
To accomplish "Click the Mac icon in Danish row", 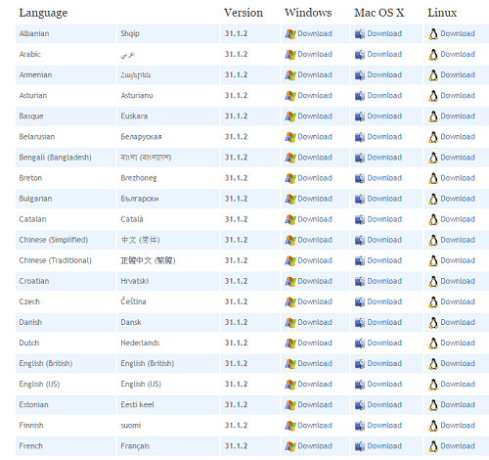I will coord(360,323).
